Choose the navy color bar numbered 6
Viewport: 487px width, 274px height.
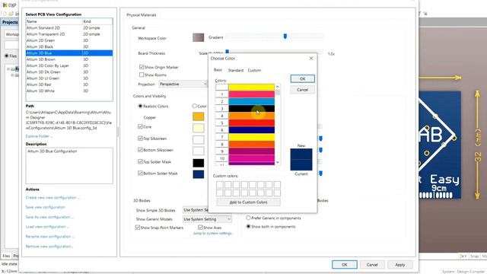252,130
